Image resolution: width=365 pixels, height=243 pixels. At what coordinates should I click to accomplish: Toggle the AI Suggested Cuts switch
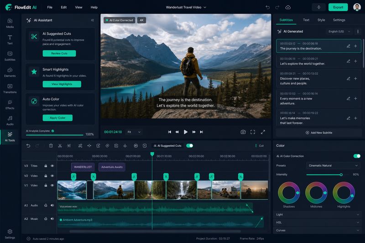[190, 145]
